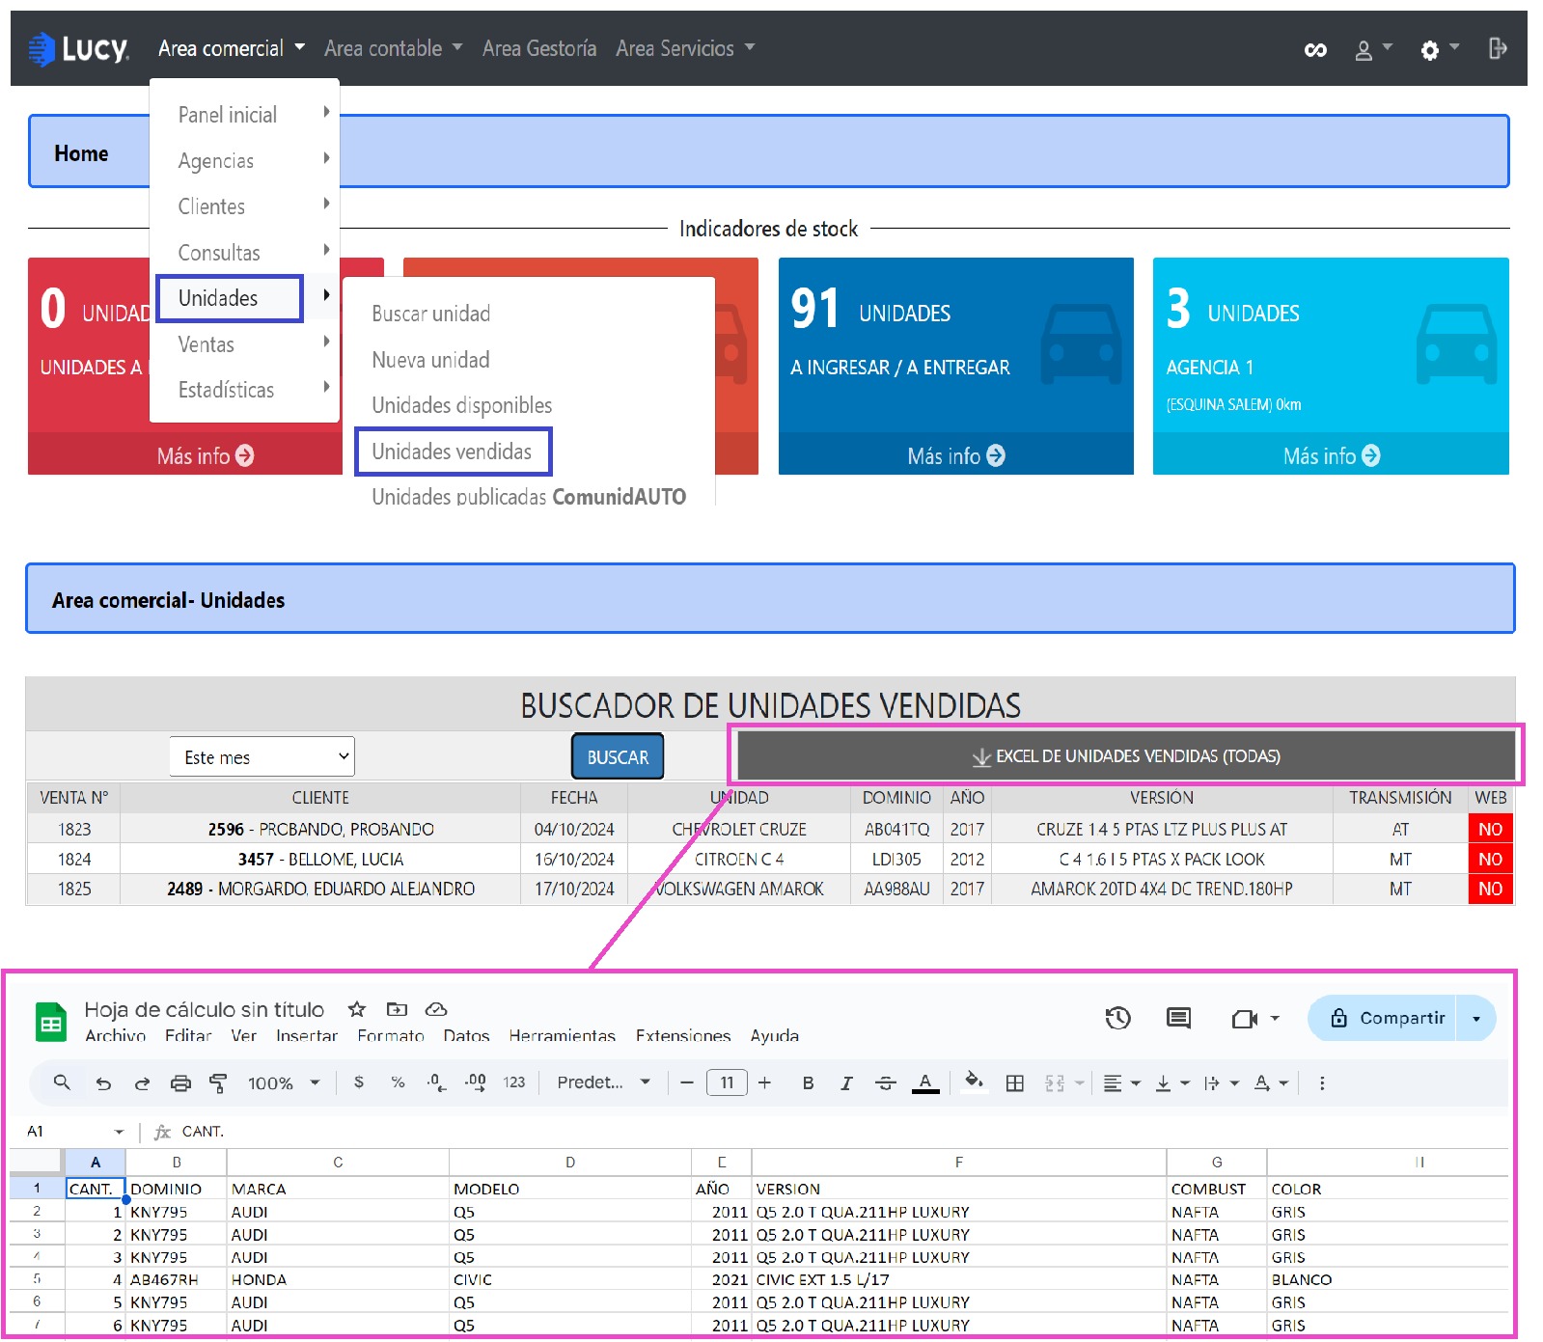Click the infinity icon in Lucy navbar

pos(1315,50)
